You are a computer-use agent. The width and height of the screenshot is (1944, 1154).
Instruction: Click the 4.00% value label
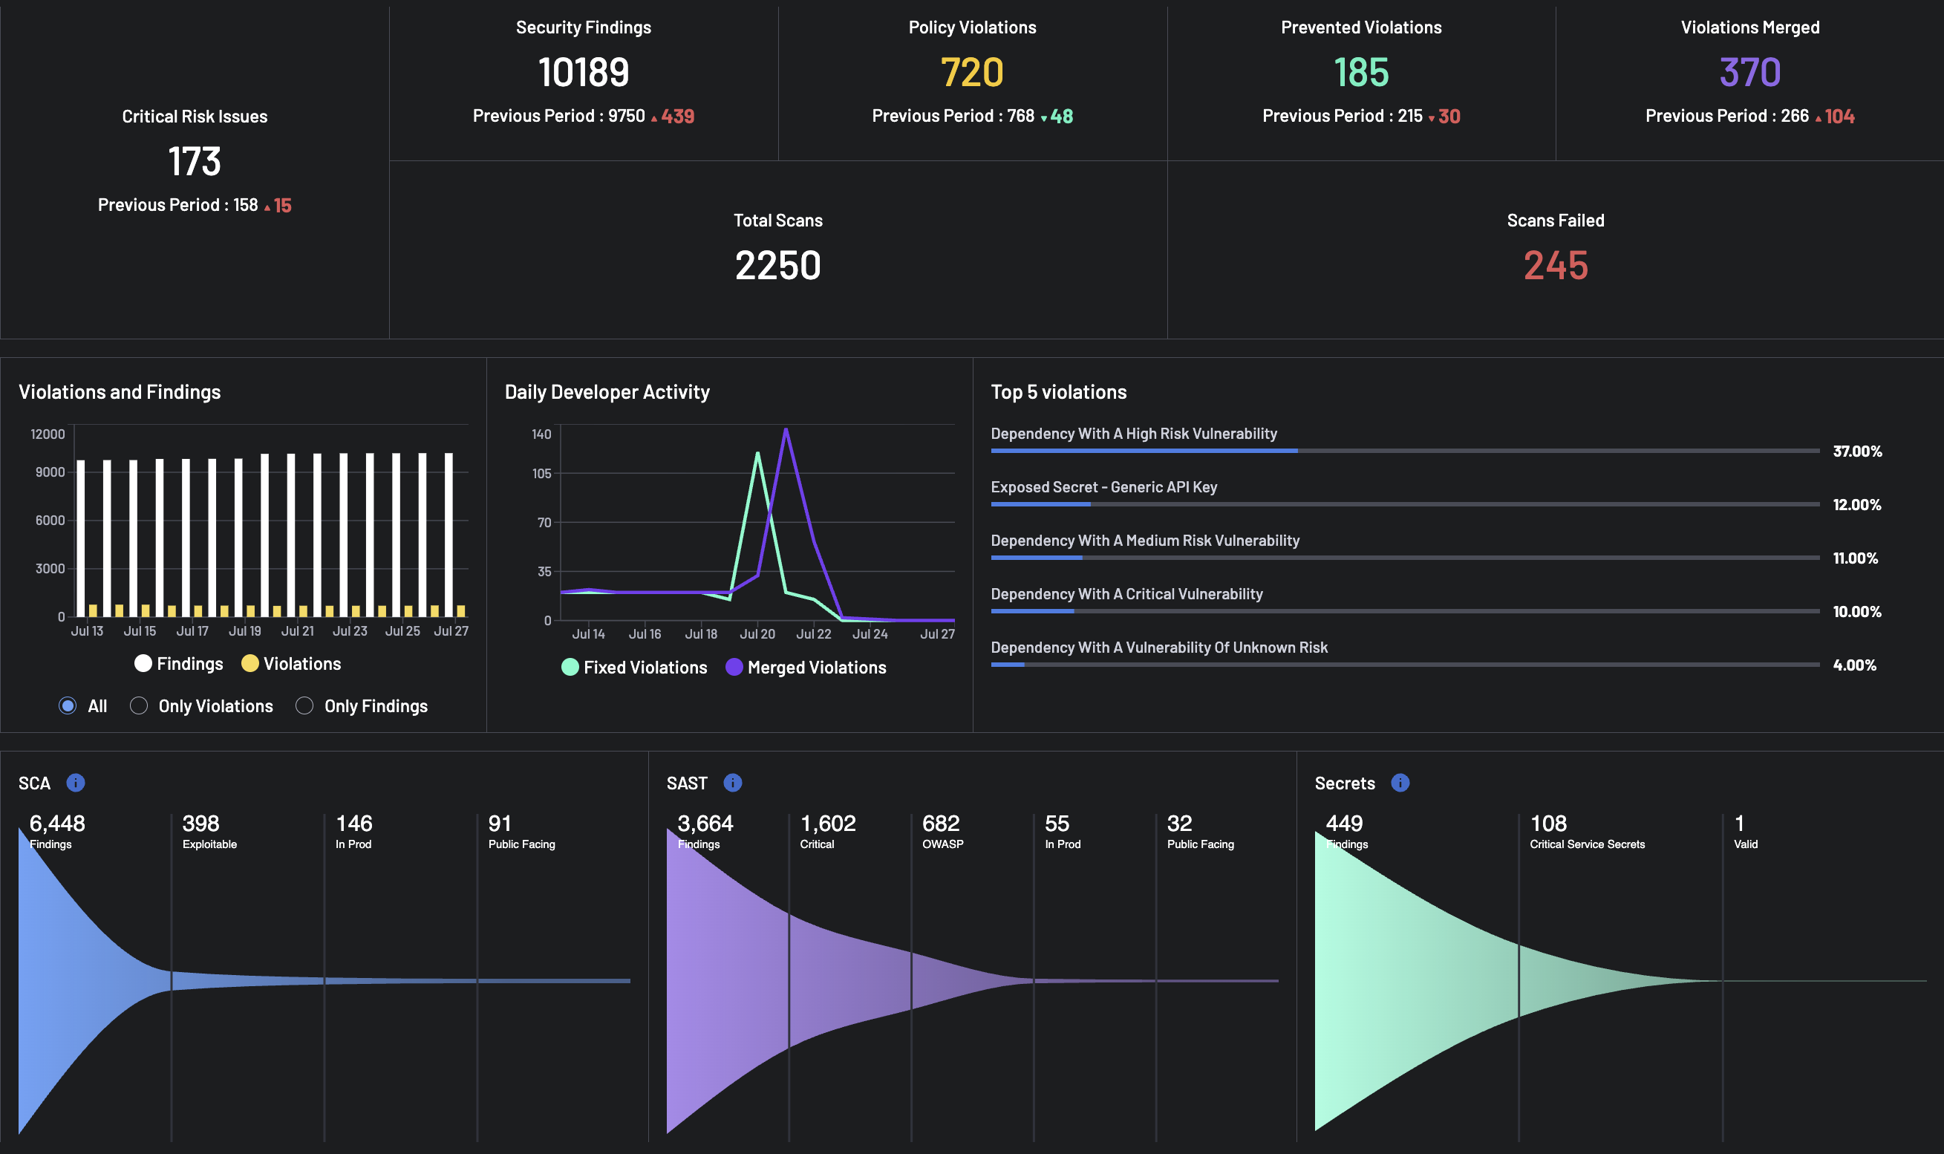1855,665
